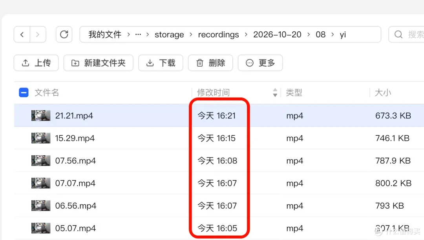Viewport: 424px width, 240px height.
Task: Click the 673.3 KB size value
Action: 393,116
